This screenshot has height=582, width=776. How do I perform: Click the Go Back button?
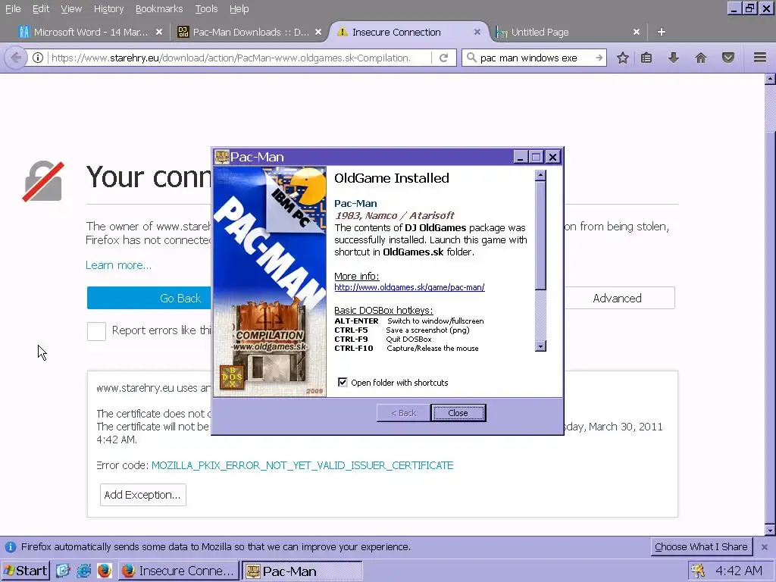[149, 298]
